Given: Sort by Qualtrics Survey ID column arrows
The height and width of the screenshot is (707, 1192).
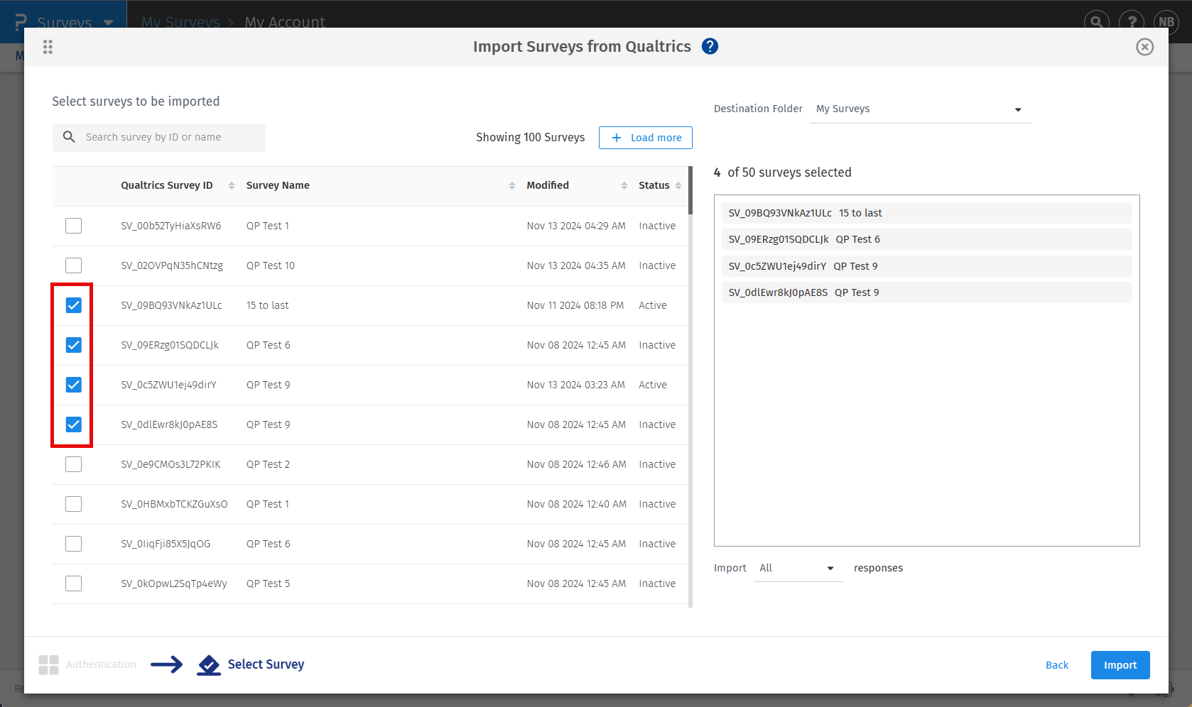Looking at the screenshot, I should [x=232, y=186].
